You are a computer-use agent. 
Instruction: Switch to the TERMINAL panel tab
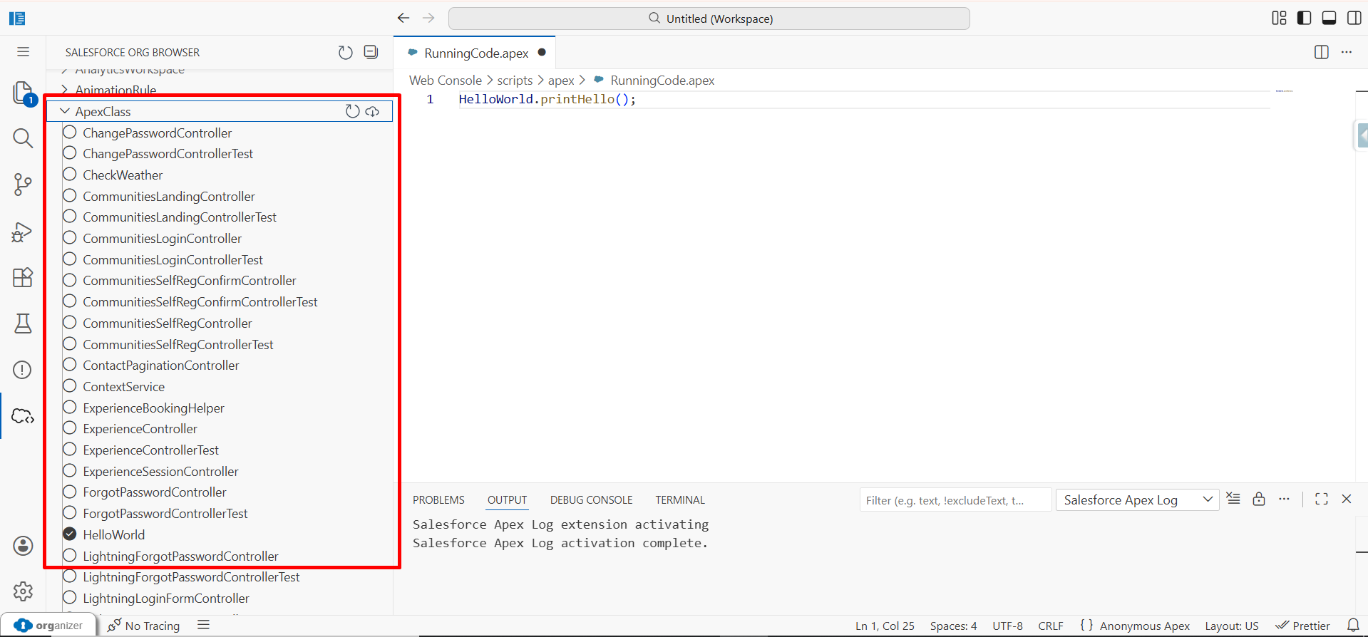pyautogui.click(x=680, y=500)
